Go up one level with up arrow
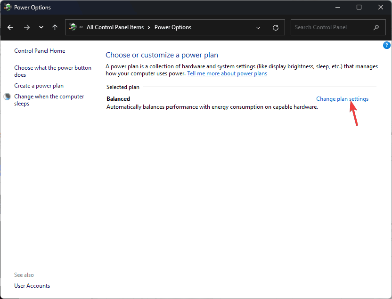 coord(55,27)
